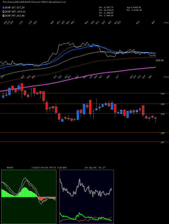Click the 'Pre V: 0.041 M' volume label
169x224 pixels.
click(x=134, y=10)
